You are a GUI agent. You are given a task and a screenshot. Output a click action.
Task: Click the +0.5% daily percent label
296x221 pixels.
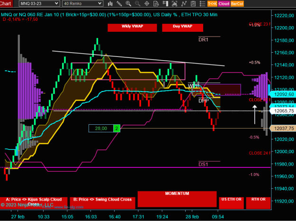(254, 63)
